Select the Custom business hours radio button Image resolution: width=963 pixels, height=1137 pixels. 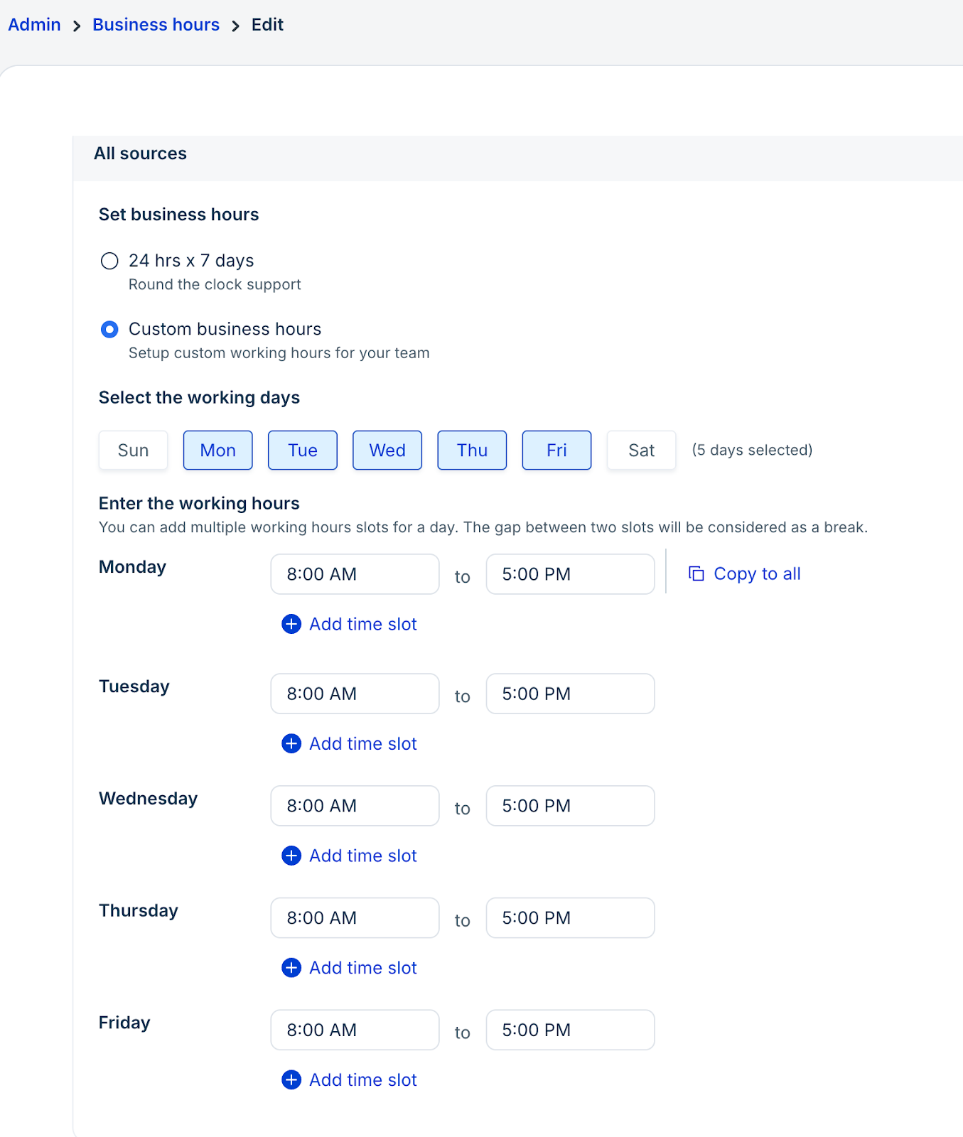tap(109, 330)
